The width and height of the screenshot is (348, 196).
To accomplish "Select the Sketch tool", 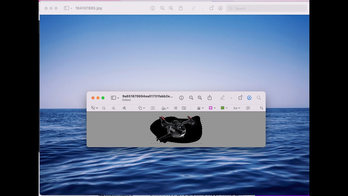I will tap(113, 108).
